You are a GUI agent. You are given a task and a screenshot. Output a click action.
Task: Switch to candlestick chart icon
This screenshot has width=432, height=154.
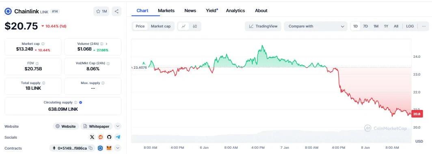[195, 26]
